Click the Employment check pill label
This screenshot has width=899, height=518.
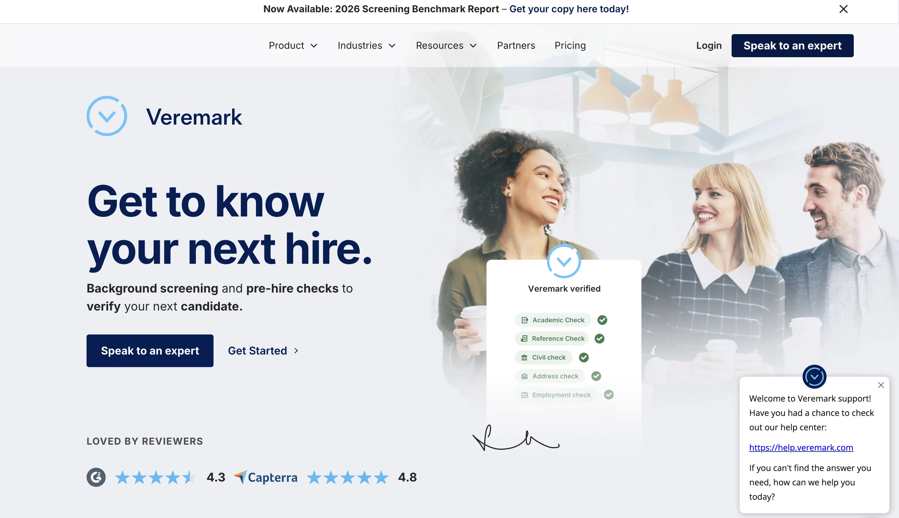[556, 395]
